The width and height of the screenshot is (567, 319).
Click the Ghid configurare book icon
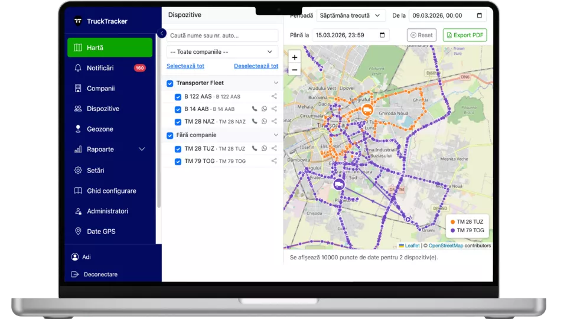[78, 191]
